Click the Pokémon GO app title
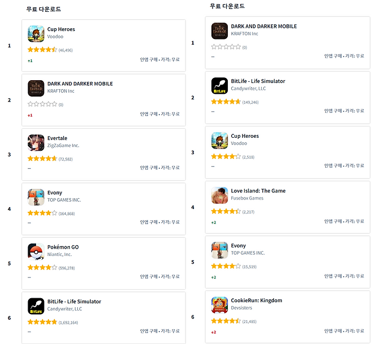Screen dimensions: 371x344 click(63, 247)
